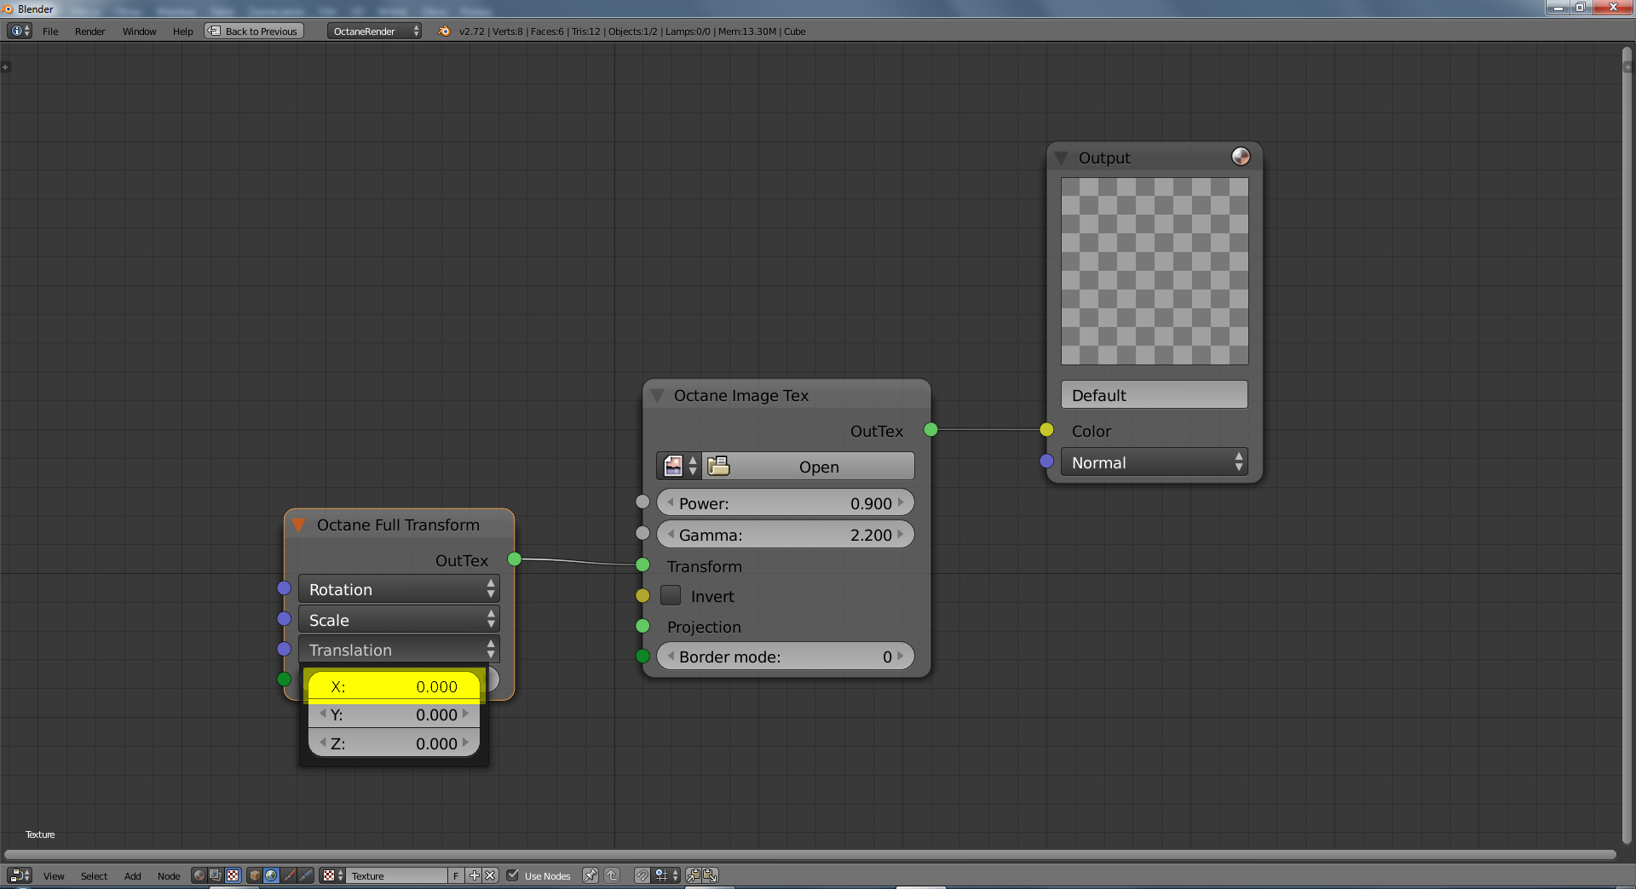The image size is (1636, 889).
Task: Click the Back to Previous button
Action: coord(254,31)
